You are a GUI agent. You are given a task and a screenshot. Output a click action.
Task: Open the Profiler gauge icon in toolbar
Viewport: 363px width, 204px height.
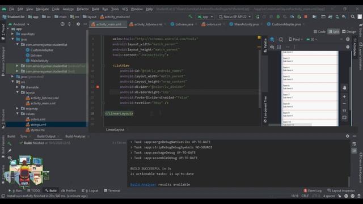coord(292,16)
